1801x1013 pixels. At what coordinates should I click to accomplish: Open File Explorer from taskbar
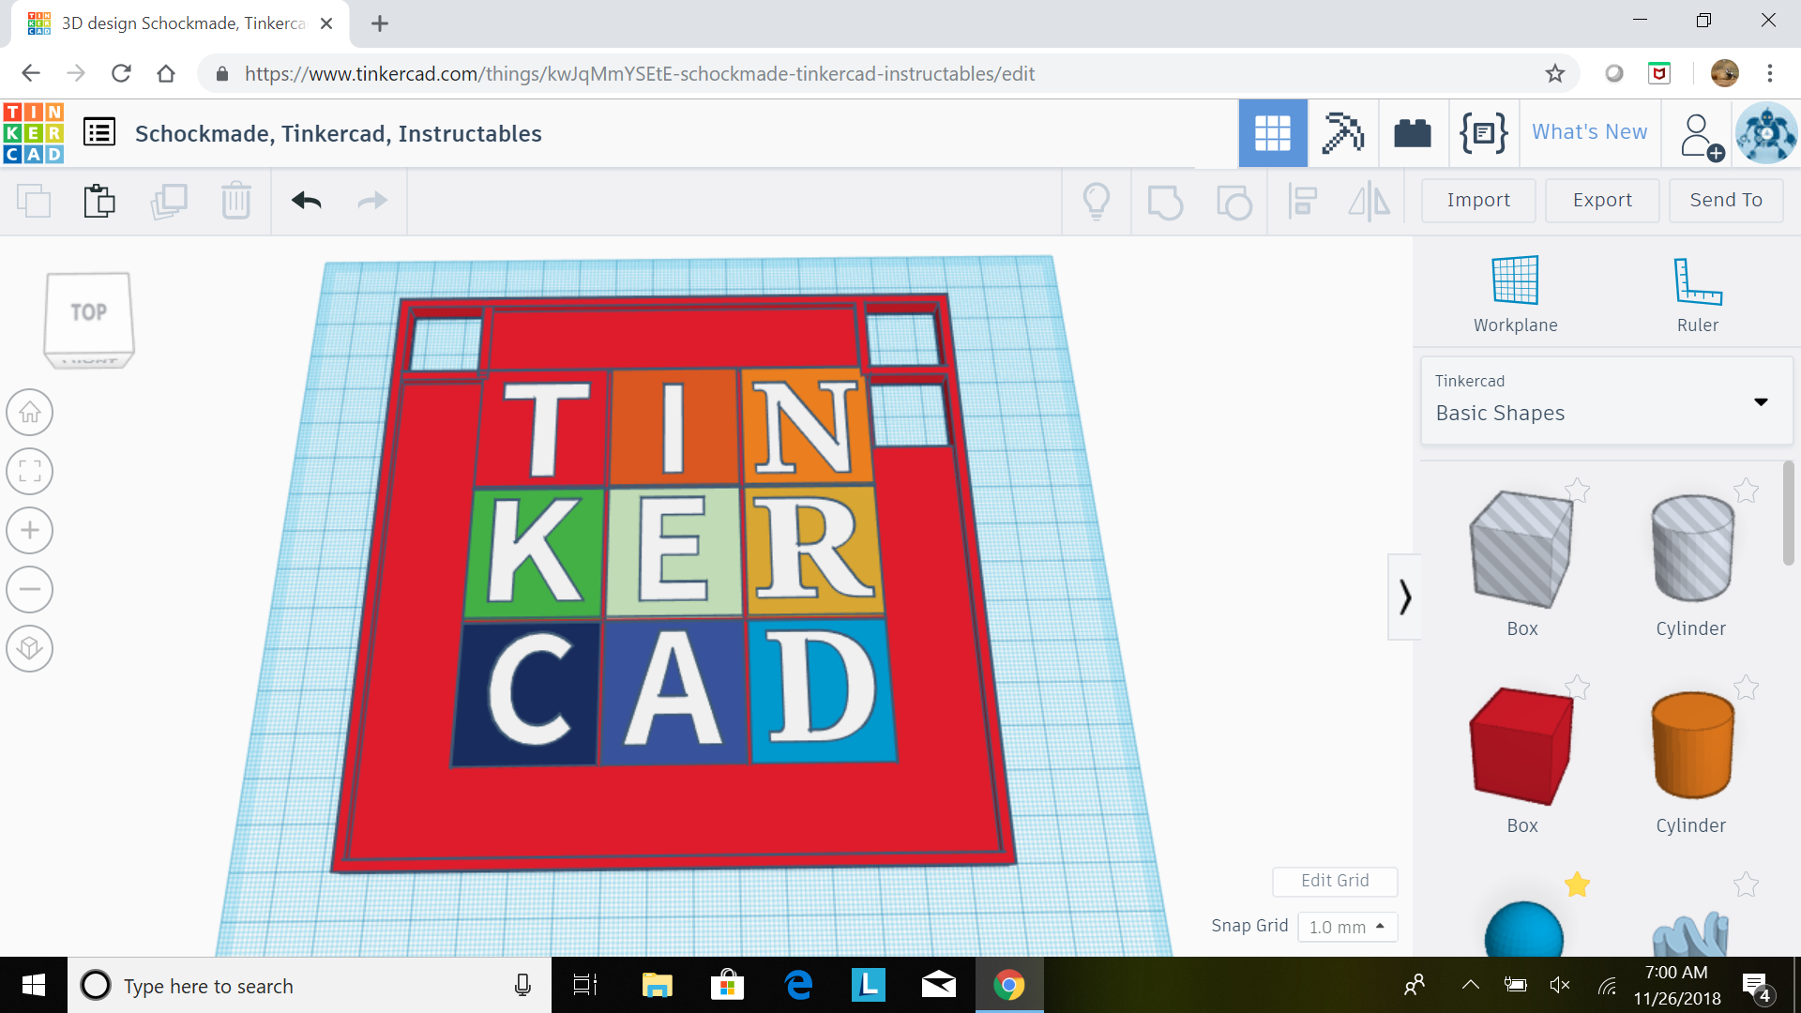point(657,985)
